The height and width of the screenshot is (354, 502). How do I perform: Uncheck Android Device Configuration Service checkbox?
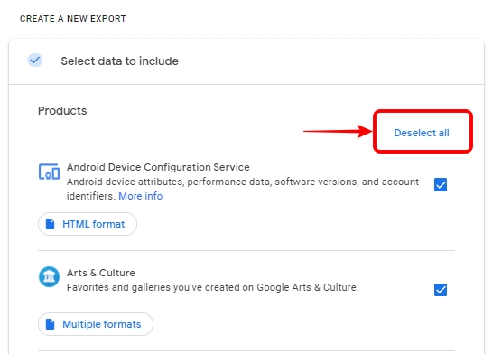(x=441, y=185)
